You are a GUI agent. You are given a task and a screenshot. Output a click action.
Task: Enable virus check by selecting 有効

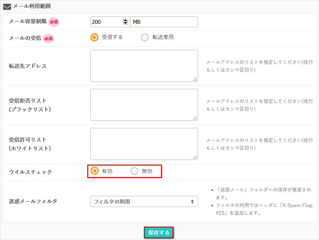[x=94, y=171]
